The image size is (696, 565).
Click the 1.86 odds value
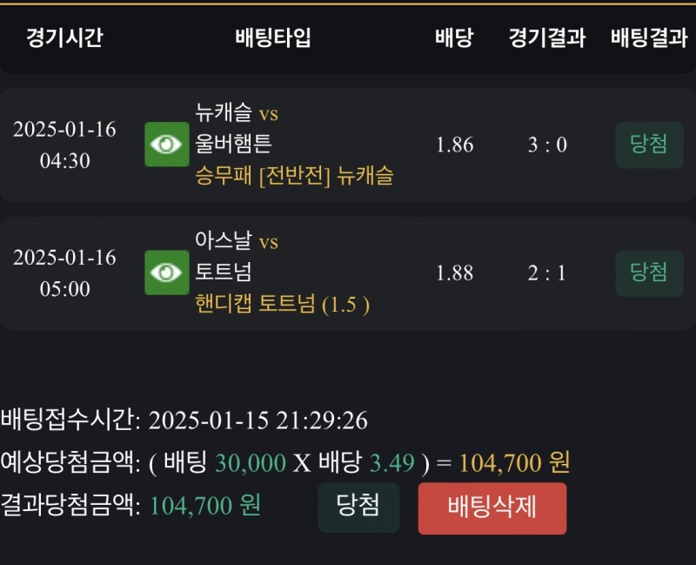click(454, 145)
